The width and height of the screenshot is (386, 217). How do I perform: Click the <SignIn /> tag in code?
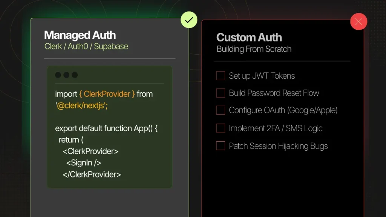[84, 163]
